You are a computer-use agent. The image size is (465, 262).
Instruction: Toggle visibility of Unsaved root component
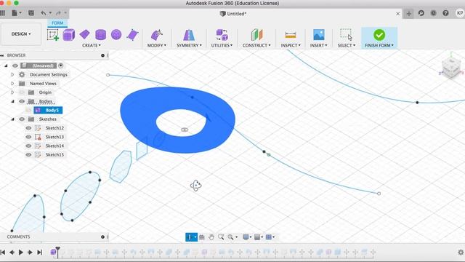(x=15, y=65)
